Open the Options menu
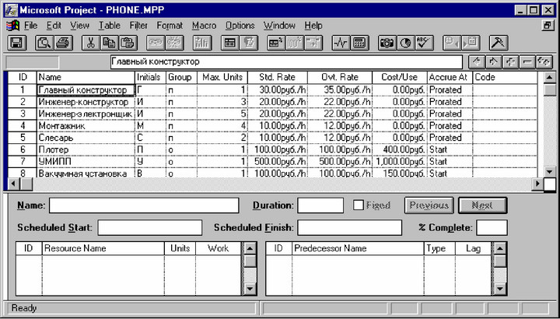Viewport: 560px width, 319px height. (x=240, y=26)
